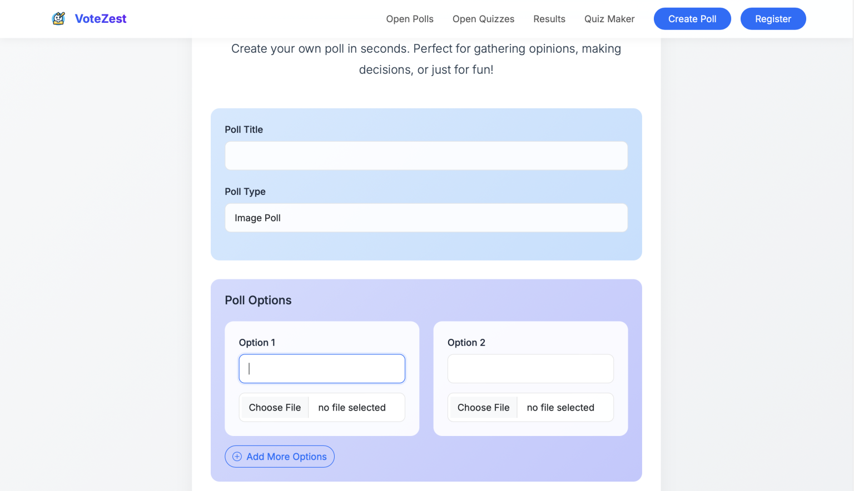Navigate to the Quiz Maker section
Screen dimensions: 854x491
(609, 18)
